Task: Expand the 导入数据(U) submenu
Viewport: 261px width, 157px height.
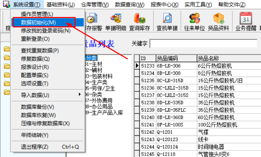Action: point(48,95)
